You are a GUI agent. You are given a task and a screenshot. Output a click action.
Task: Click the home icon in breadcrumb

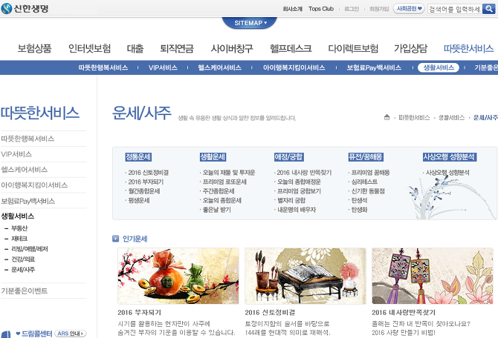point(387,117)
